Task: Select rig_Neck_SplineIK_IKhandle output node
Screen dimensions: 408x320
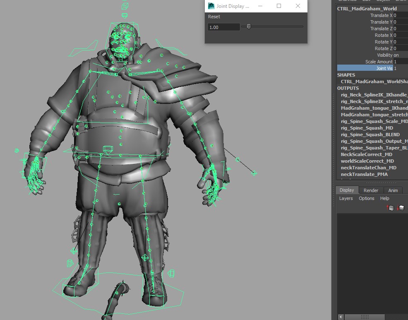Action: click(x=374, y=95)
